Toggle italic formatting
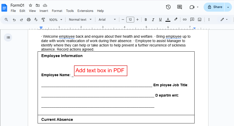The height and width of the screenshot is (126, 234). click(153, 20)
